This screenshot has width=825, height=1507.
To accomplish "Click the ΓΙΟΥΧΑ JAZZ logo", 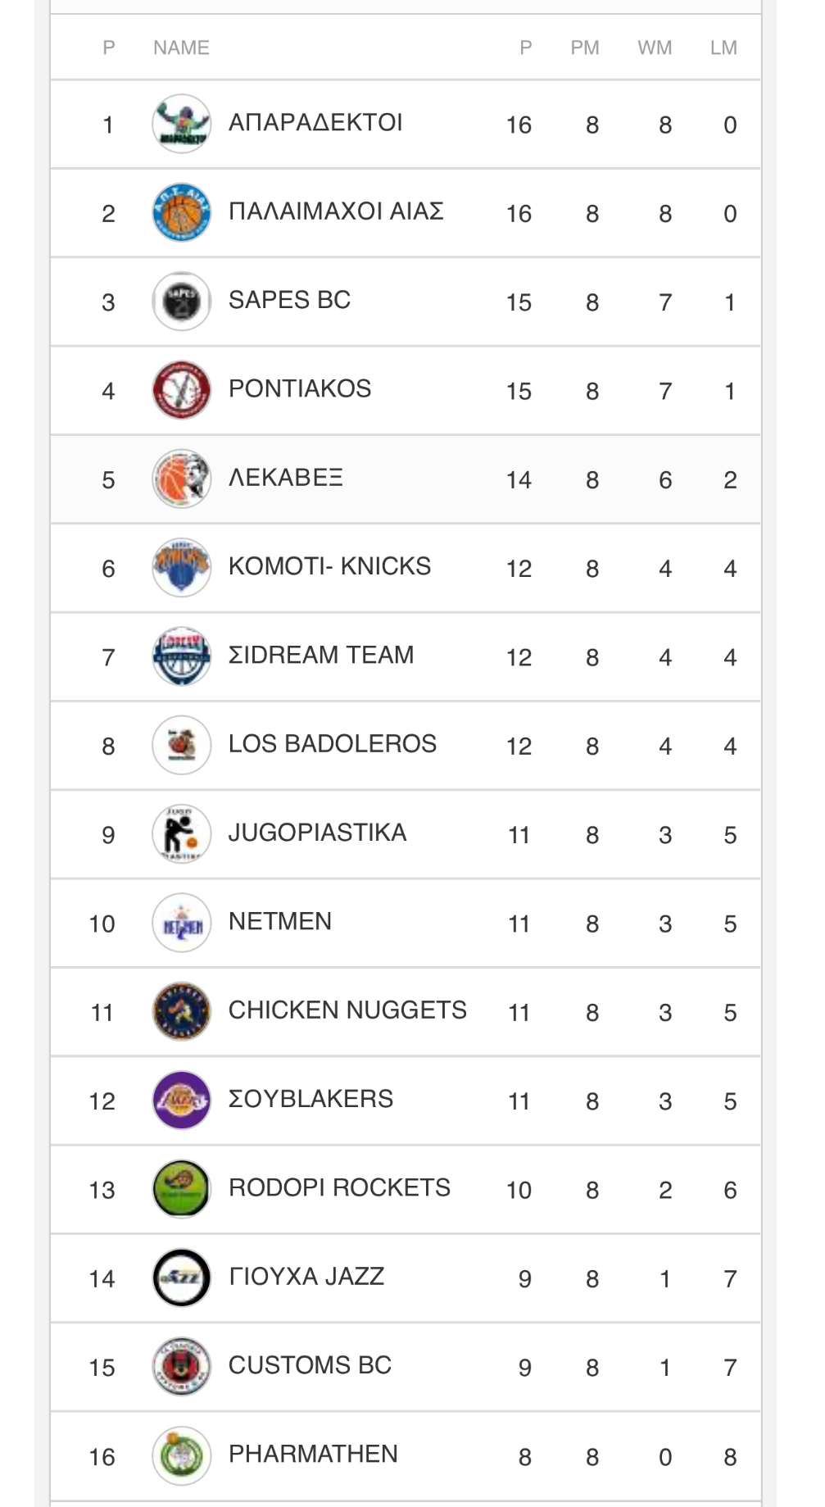I will 182,1278.
